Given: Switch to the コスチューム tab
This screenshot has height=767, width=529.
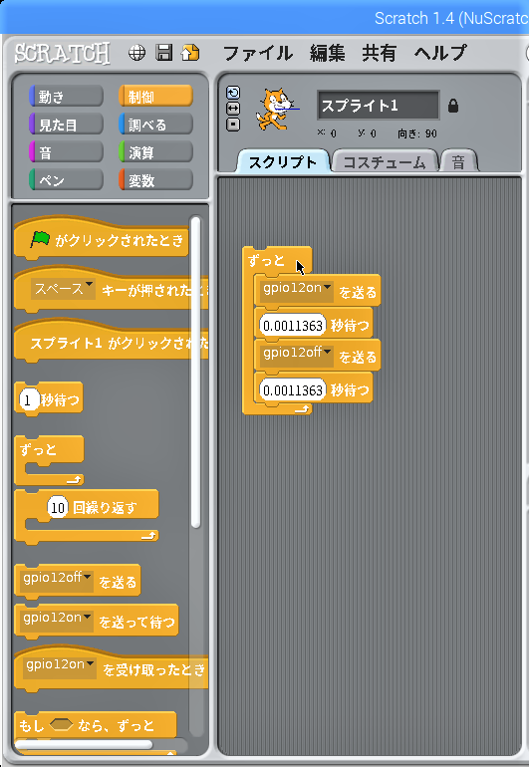Looking at the screenshot, I should click(x=385, y=162).
